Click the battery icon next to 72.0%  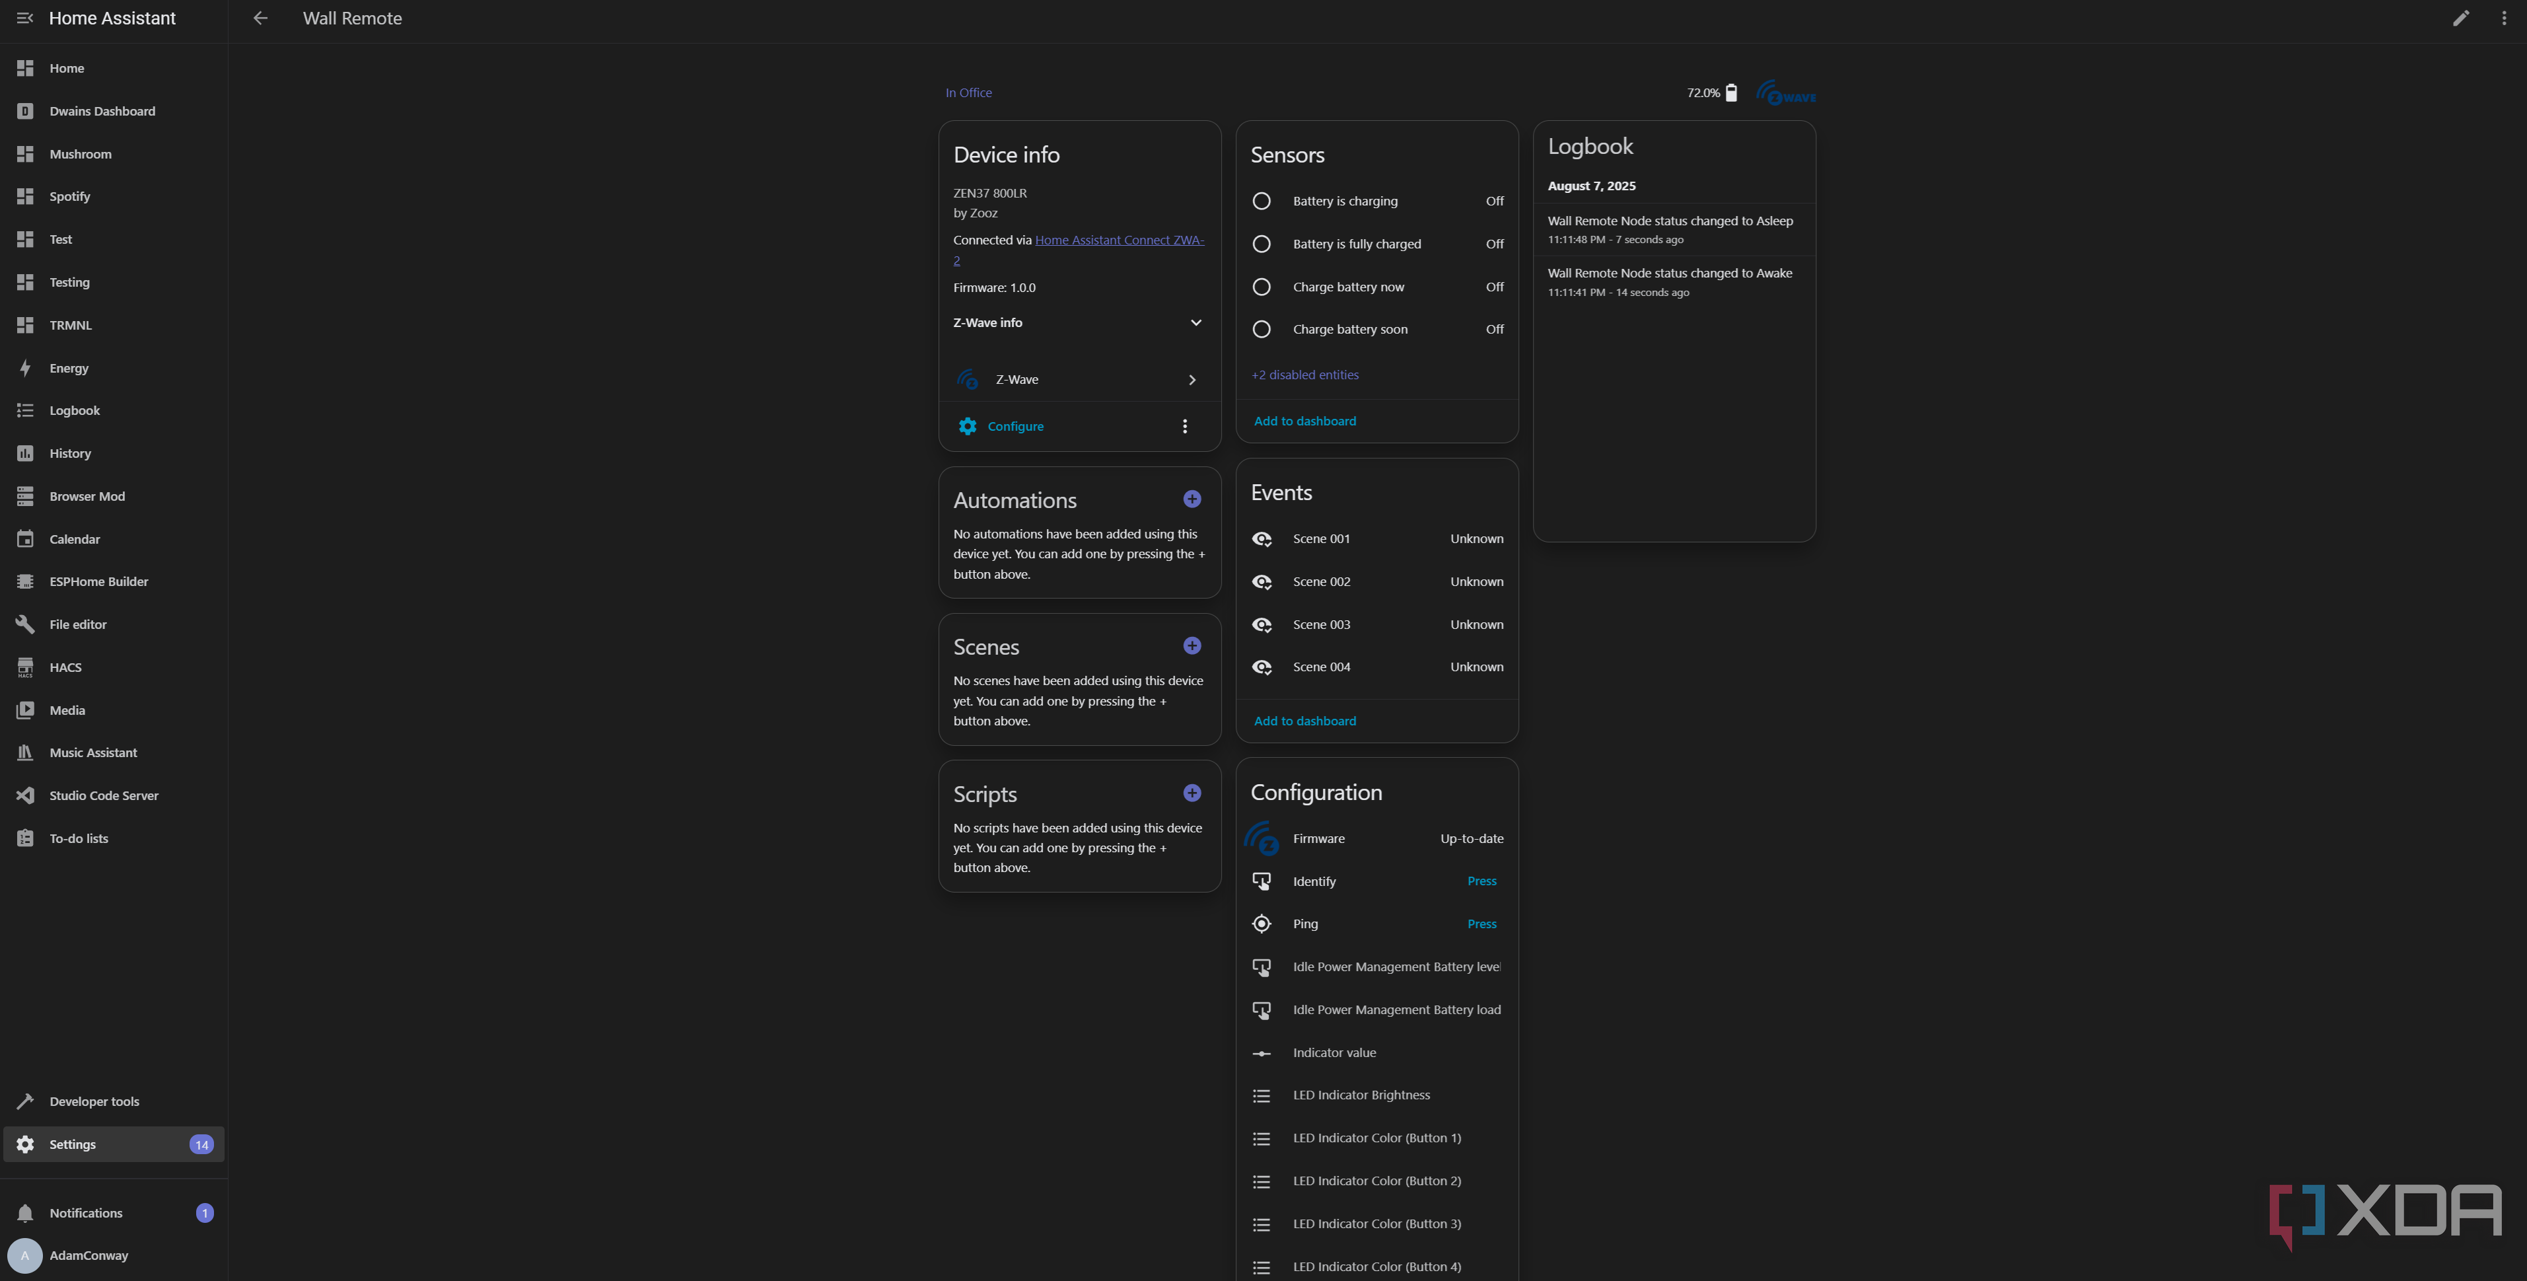coord(1730,92)
